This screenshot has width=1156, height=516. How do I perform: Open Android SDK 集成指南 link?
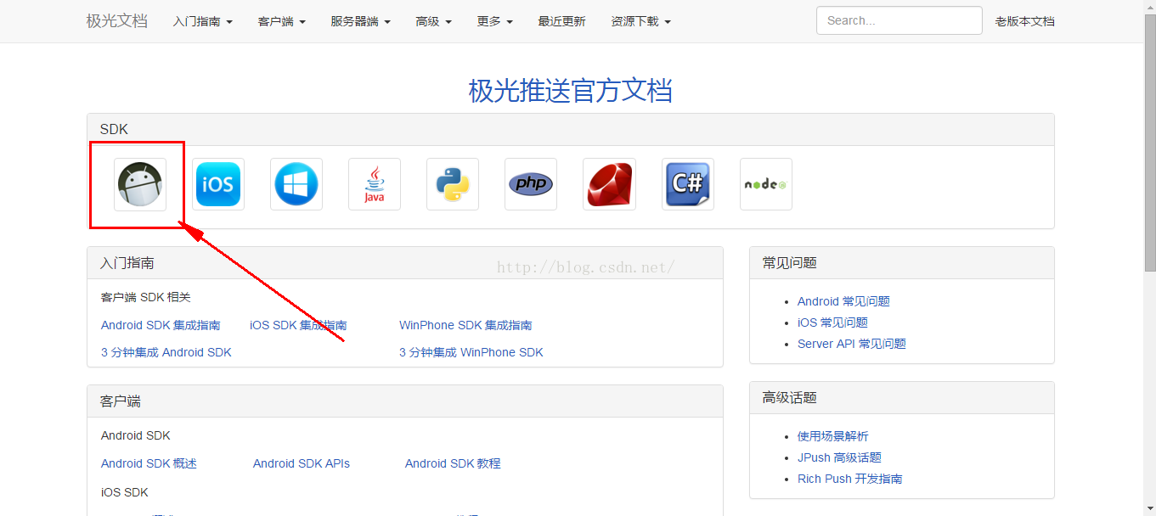point(161,325)
